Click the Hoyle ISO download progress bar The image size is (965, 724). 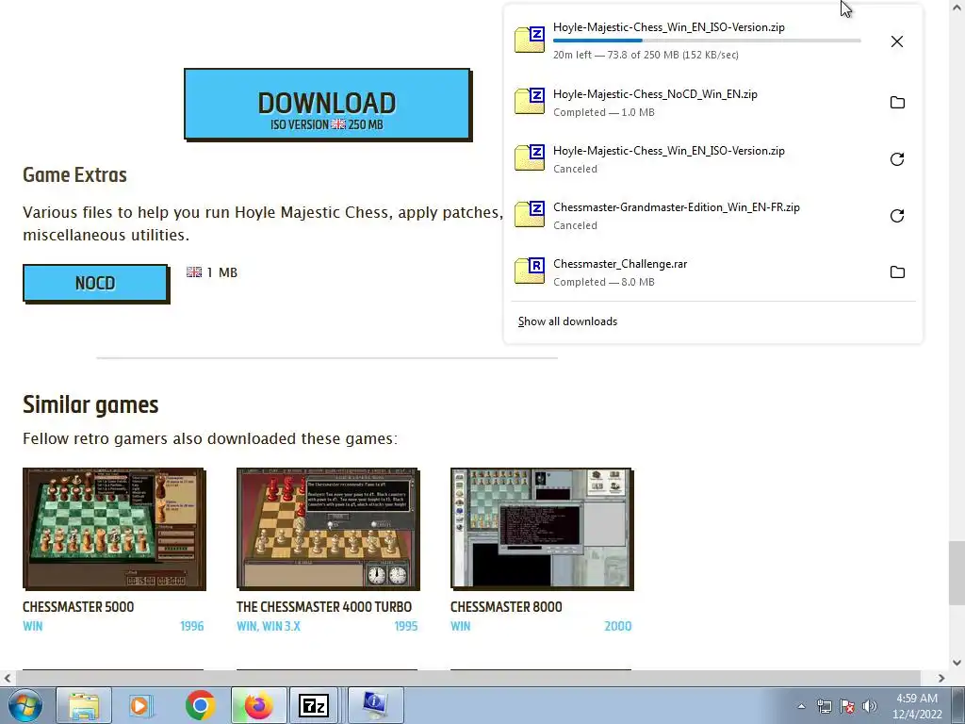pos(707,41)
